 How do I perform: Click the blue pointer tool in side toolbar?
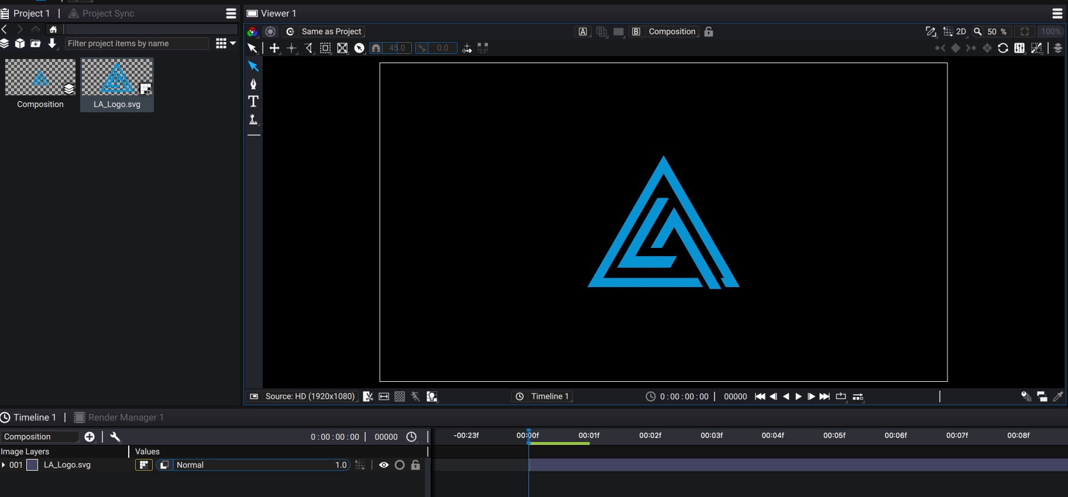pos(253,66)
